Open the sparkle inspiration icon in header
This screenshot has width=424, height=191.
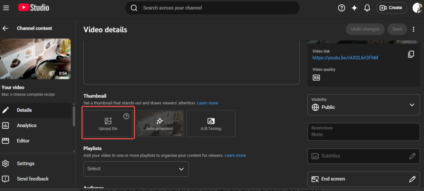[x=354, y=8]
